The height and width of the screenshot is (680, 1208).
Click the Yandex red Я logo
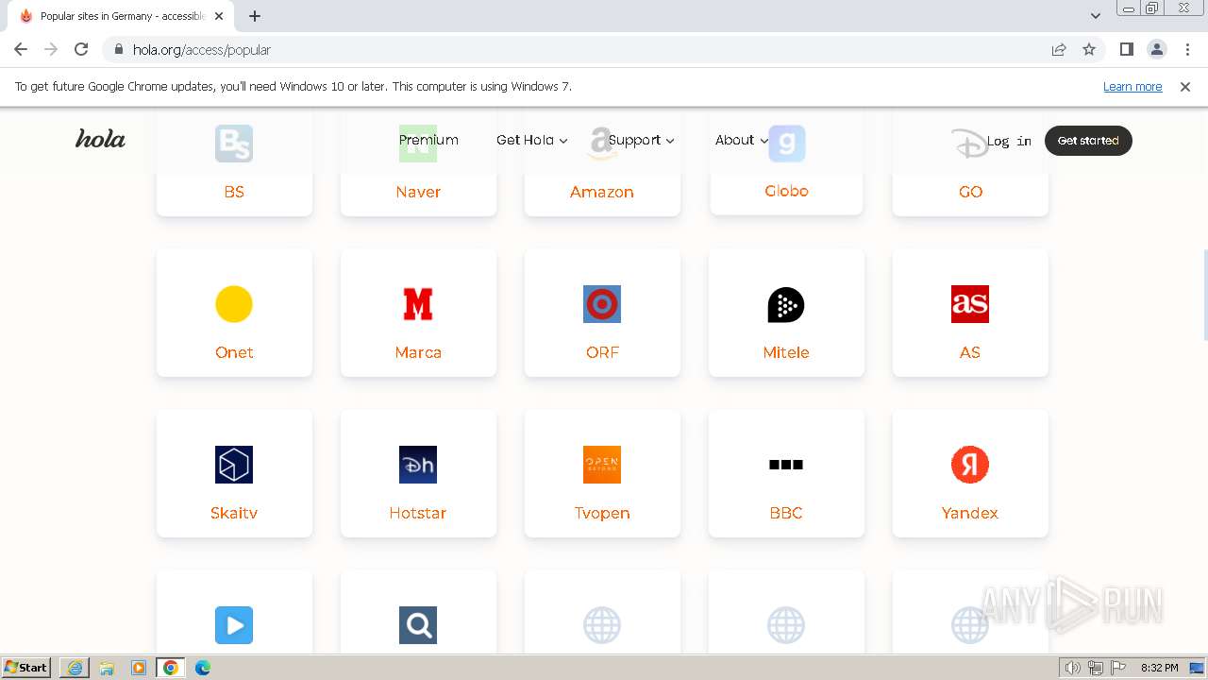[970, 465]
